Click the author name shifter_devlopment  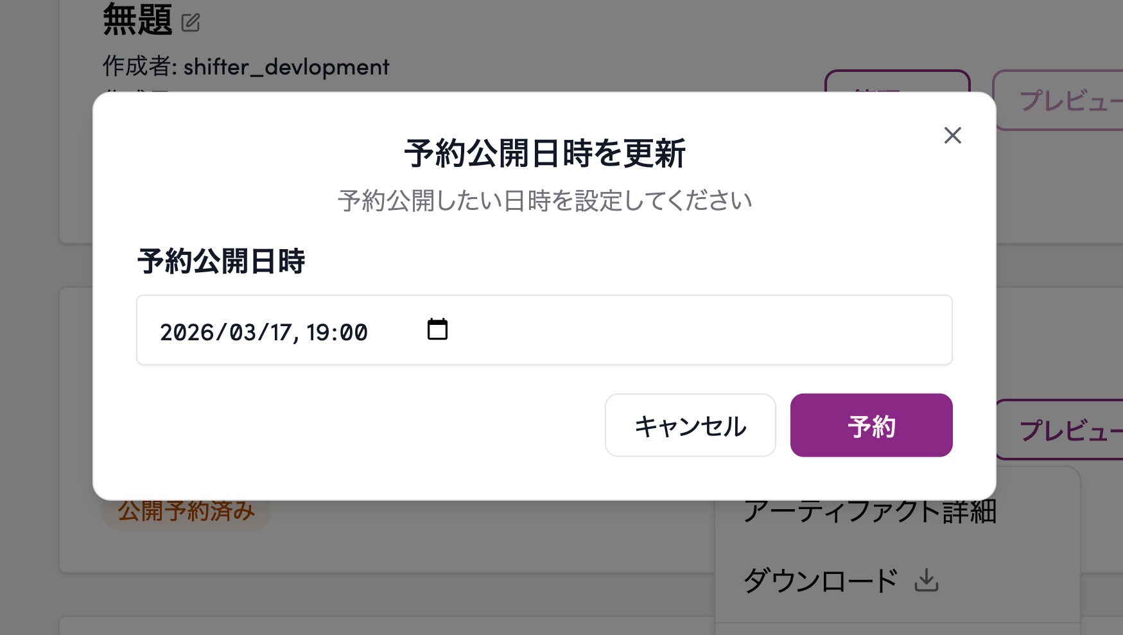tap(286, 67)
